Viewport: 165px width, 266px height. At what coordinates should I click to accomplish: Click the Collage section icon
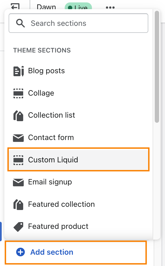[18, 93]
